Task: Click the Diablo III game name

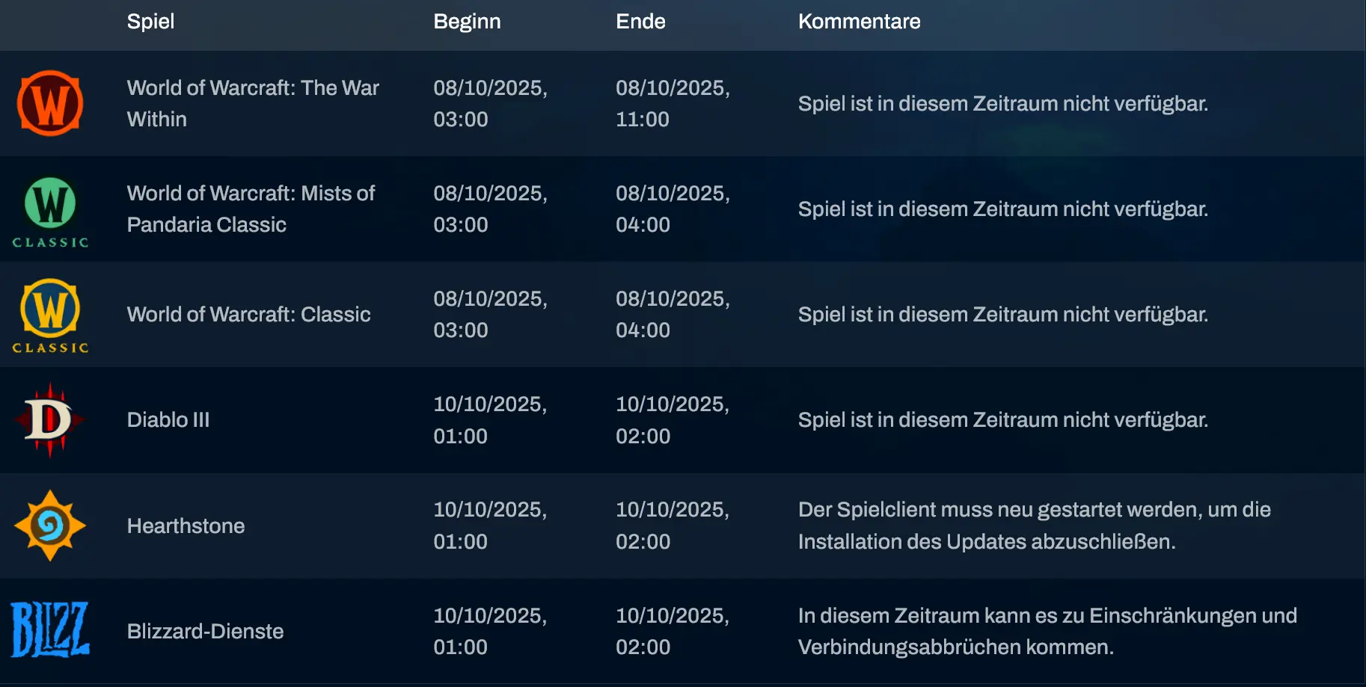Action: click(x=168, y=419)
